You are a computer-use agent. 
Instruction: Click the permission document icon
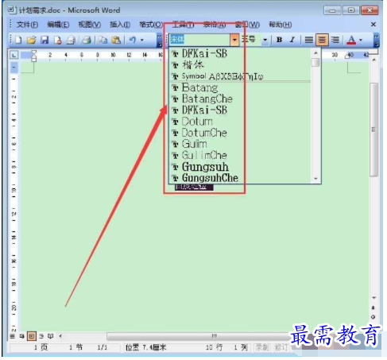[x=57, y=40]
